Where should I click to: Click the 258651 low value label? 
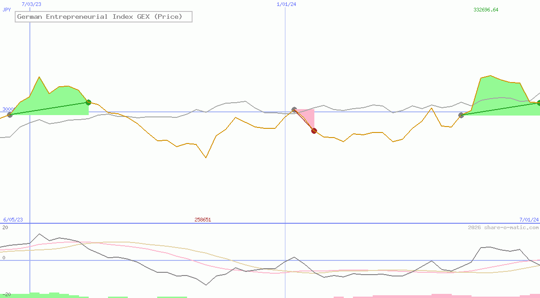coord(203,220)
